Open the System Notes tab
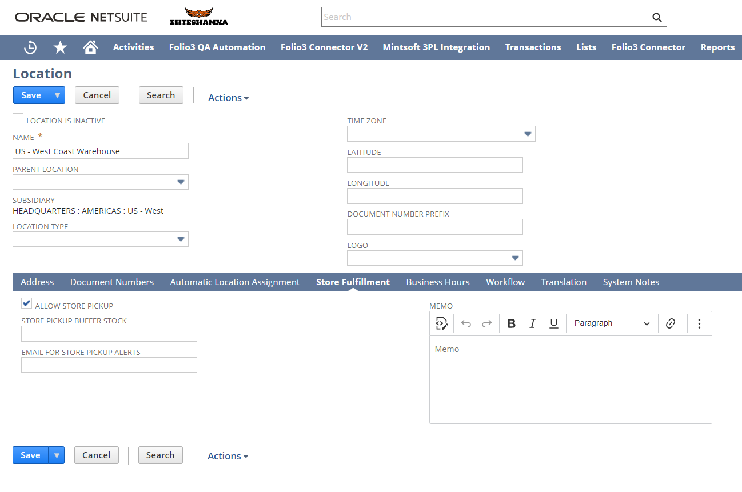 (631, 282)
